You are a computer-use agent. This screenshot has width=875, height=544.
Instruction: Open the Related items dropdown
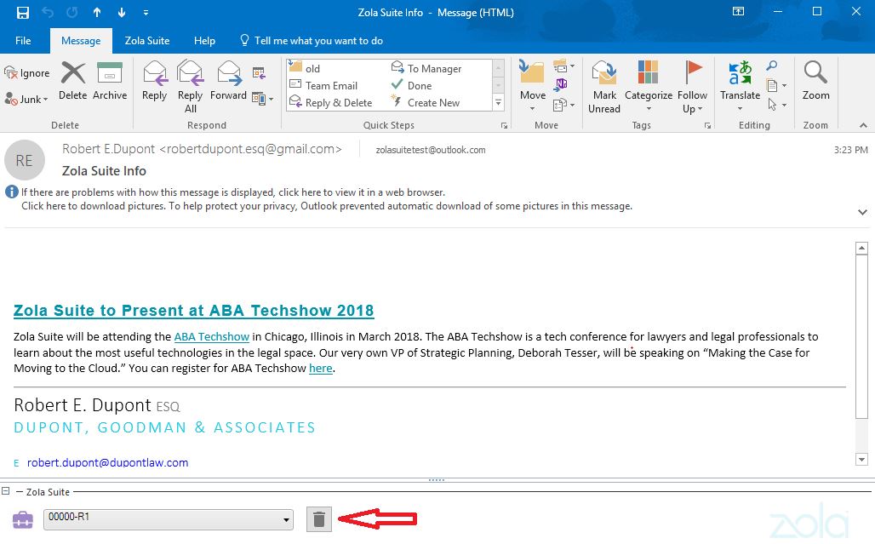click(776, 85)
